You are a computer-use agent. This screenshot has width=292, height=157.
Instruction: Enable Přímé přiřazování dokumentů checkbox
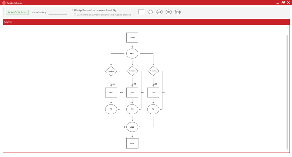pos(72,10)
